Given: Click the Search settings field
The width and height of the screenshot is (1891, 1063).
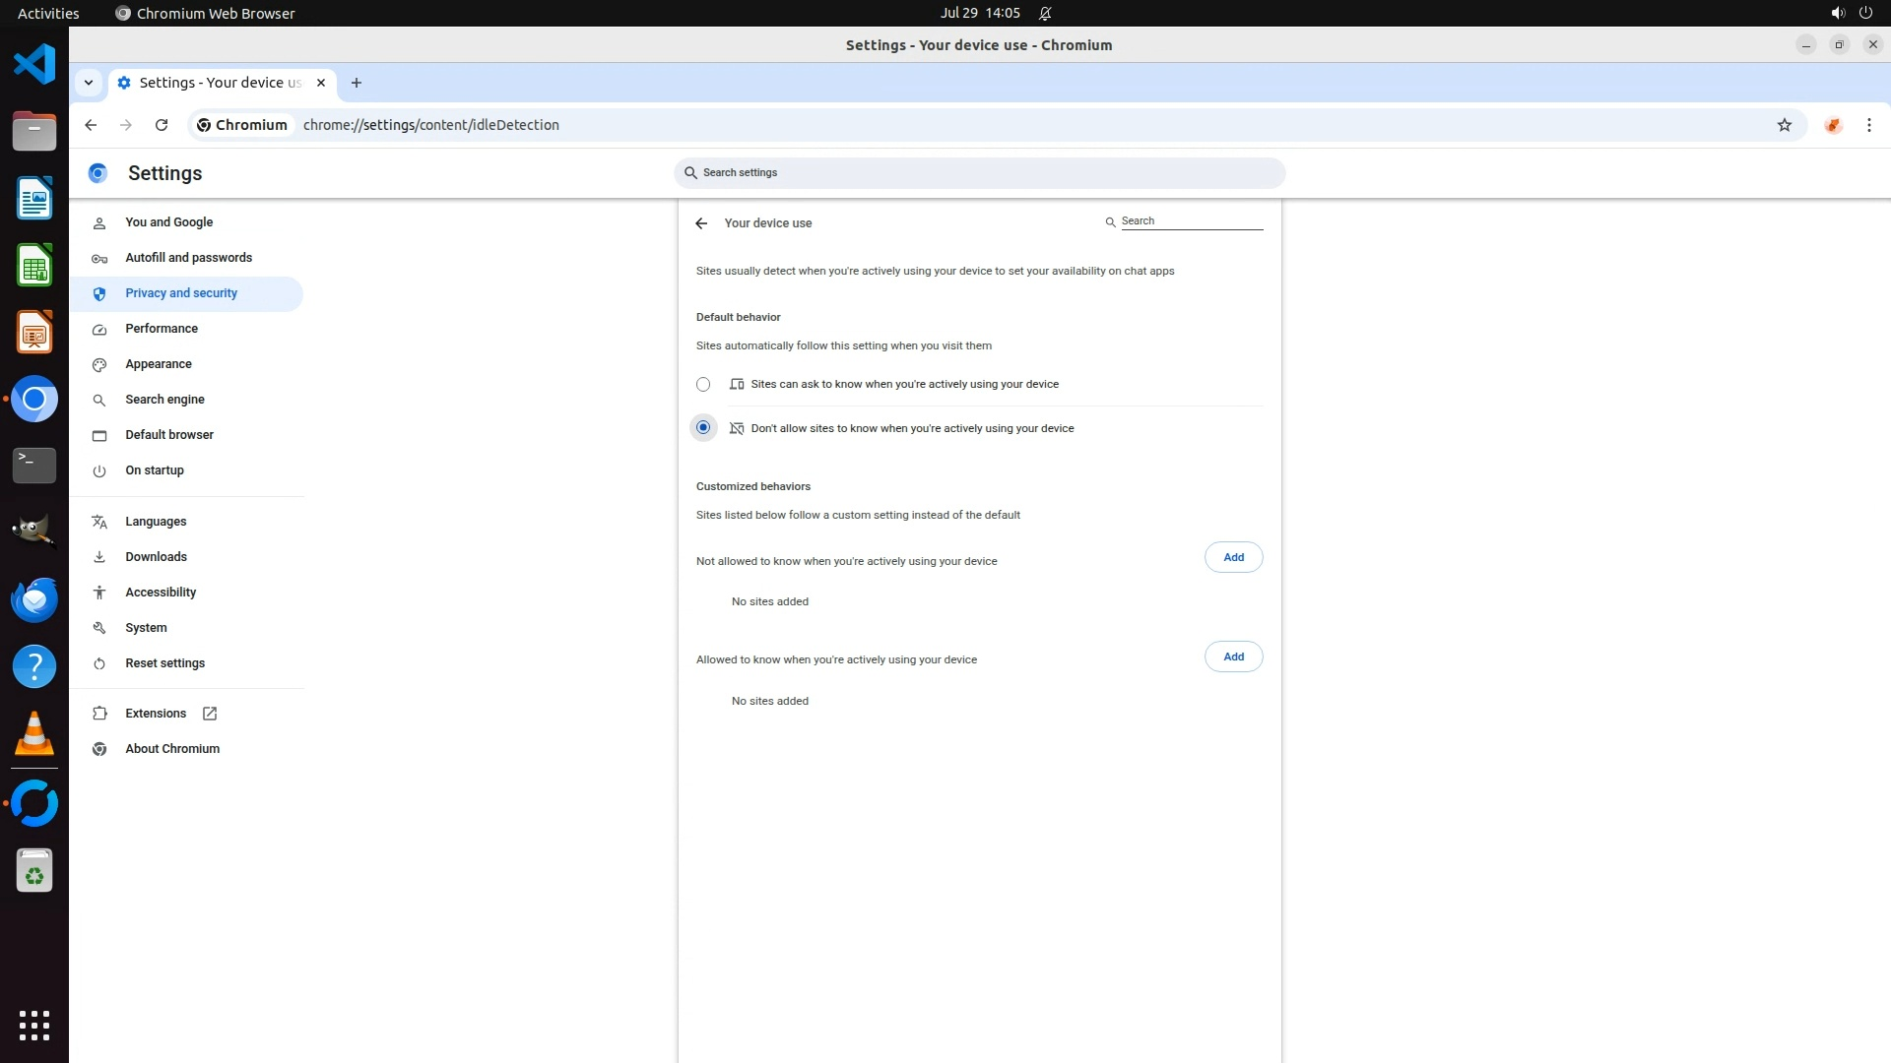Looking at the screenshot, I should click(980, 173).
